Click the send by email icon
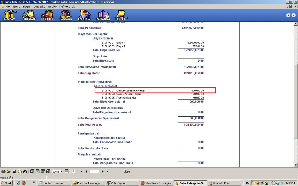 pyautogui.click(x=19, y=171)
